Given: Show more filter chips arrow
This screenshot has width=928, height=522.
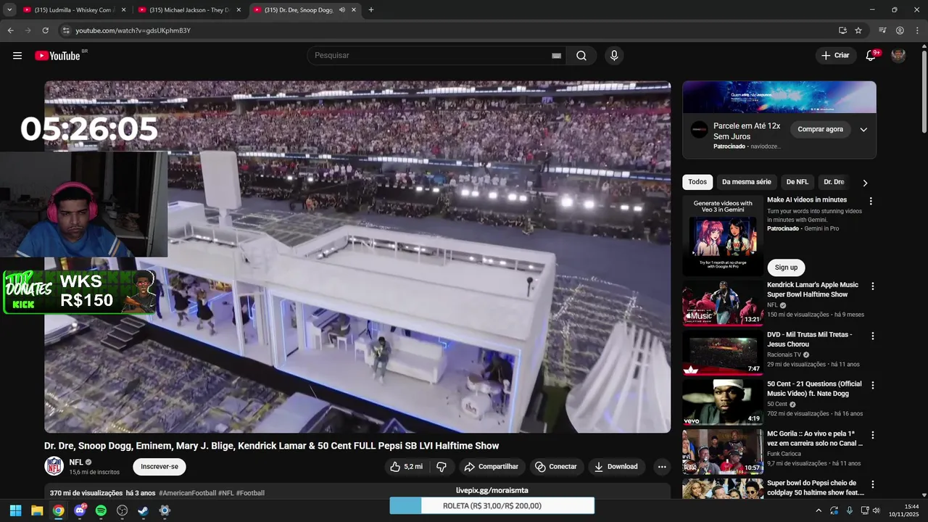Looking at the screenshot, I should click(865, 183).
